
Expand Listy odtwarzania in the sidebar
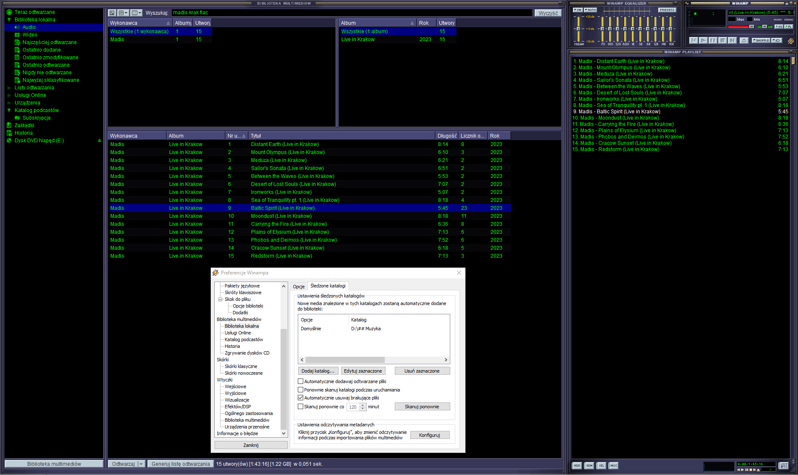(x=9, y=88)
